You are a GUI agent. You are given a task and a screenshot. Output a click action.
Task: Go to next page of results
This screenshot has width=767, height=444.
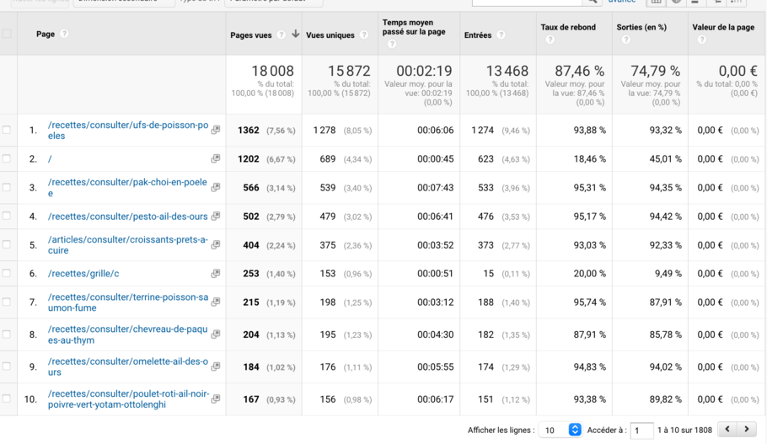point(746,430)
